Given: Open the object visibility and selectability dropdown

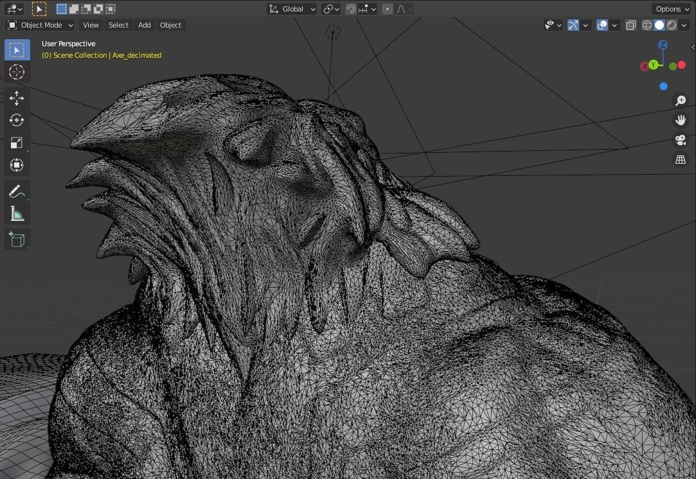Looking at the screenshot, I should click(x=553, y=25).
